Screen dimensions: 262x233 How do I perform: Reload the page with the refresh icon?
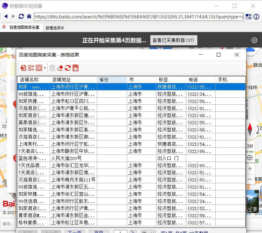[x=21, y=16]
